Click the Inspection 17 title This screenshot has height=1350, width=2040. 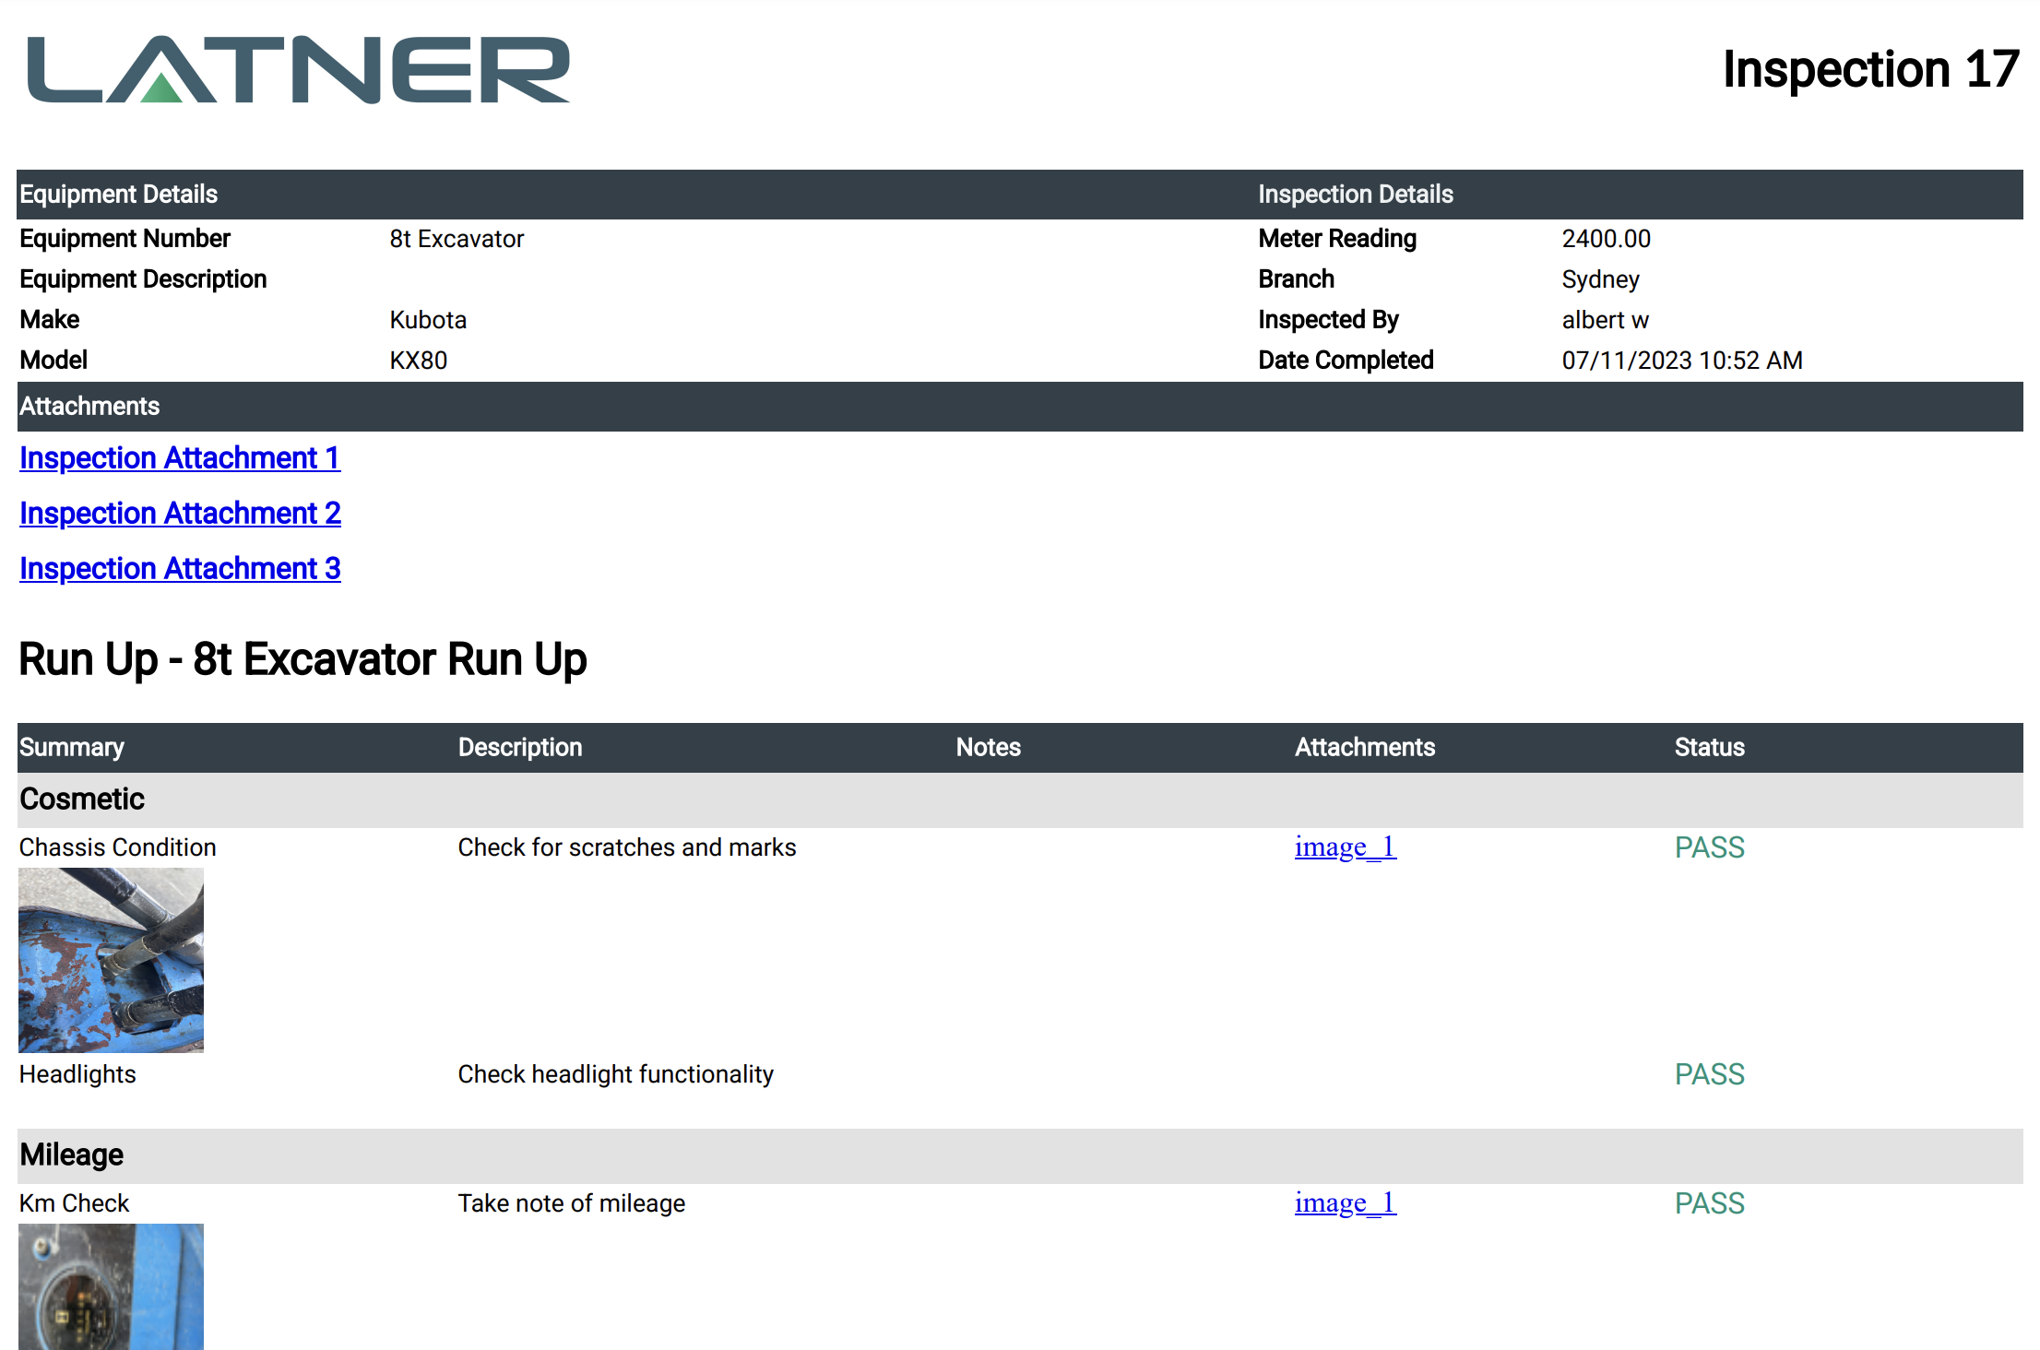(1870, 70)
